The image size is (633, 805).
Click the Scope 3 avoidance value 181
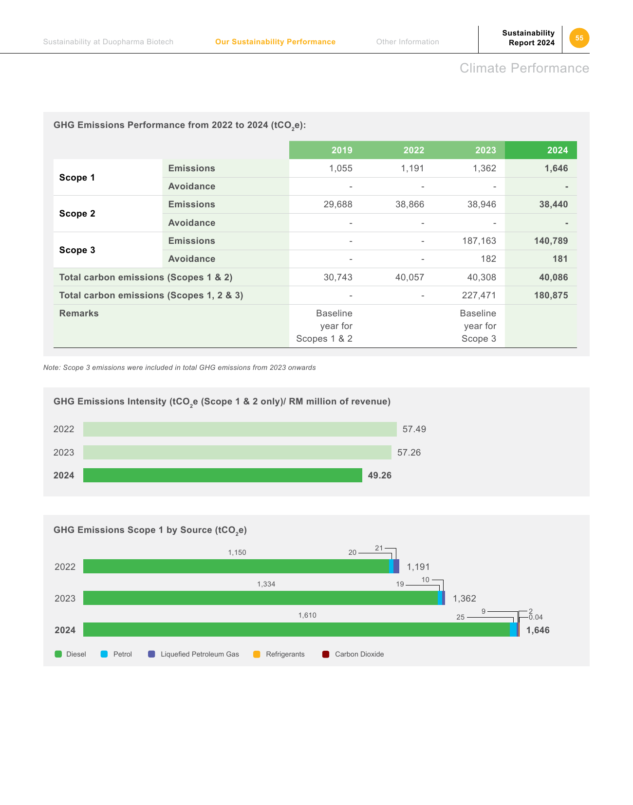point(560,259)
